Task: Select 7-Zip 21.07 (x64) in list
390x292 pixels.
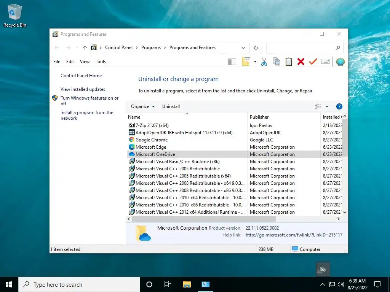Action: click(x=152, y=125)
